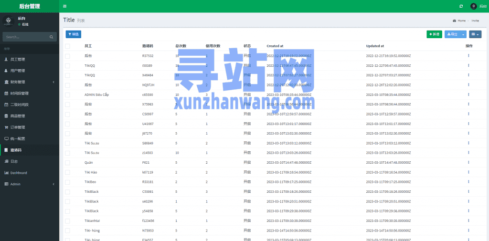This screenshot has width=489, height=241.
Task: Open actions menu for code c65590
Action: [x=468, y=94]
